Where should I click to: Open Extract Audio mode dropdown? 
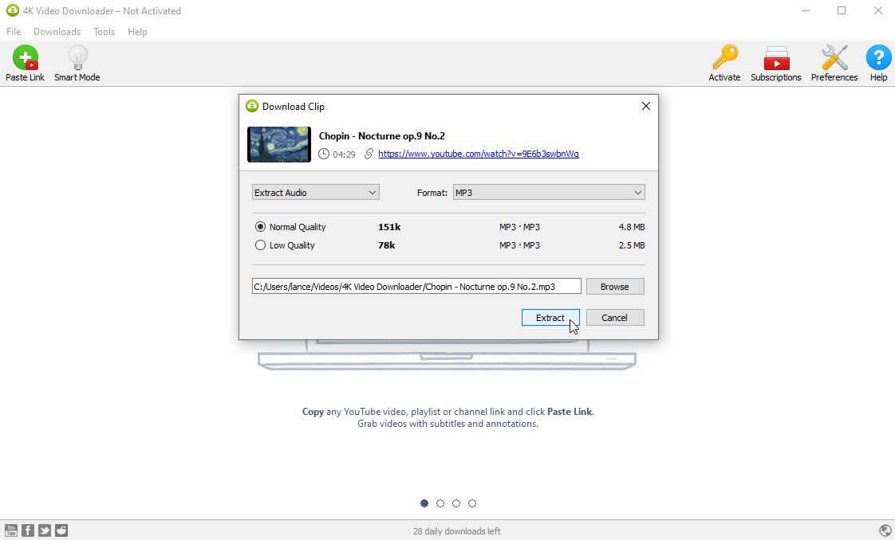[x=316, y=193]
